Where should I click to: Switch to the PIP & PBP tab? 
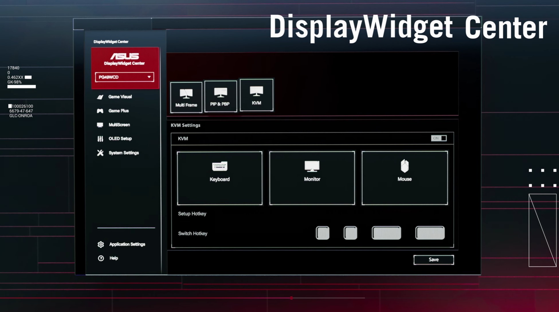(220, 96)
